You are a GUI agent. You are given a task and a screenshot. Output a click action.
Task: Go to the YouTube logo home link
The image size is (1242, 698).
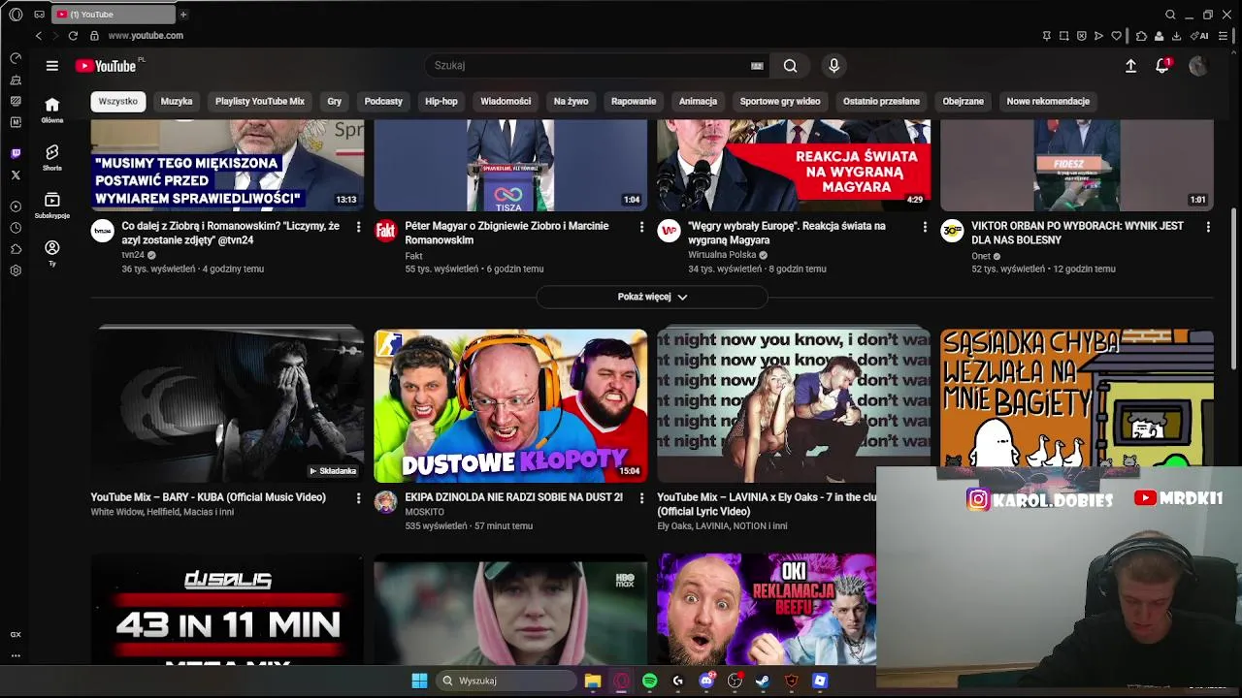tap(106, 66)
